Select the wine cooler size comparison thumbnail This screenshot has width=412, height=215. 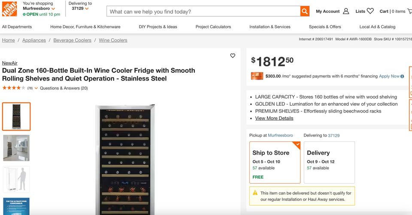click(x=16, y=179)
